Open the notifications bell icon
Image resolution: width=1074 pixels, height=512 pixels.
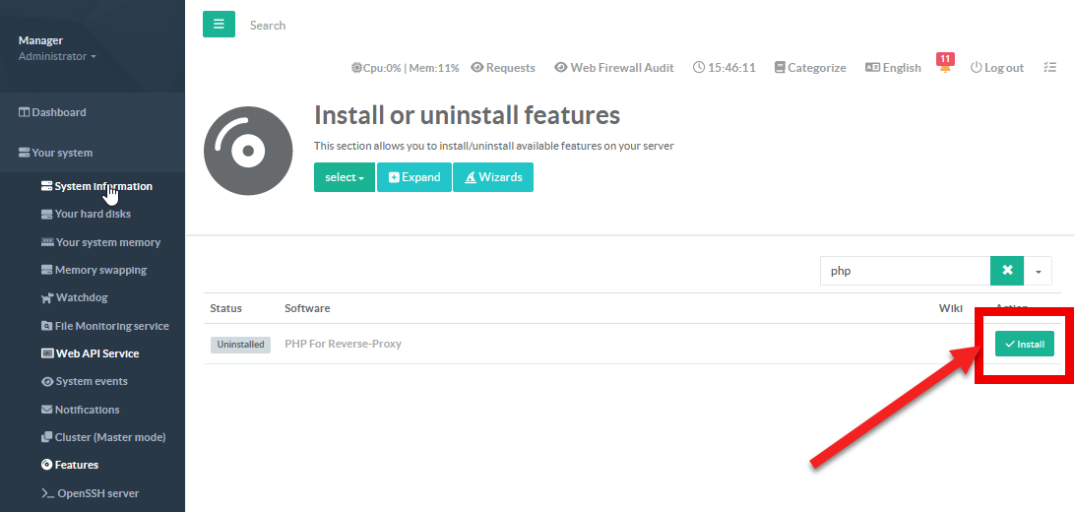[945, 68]
